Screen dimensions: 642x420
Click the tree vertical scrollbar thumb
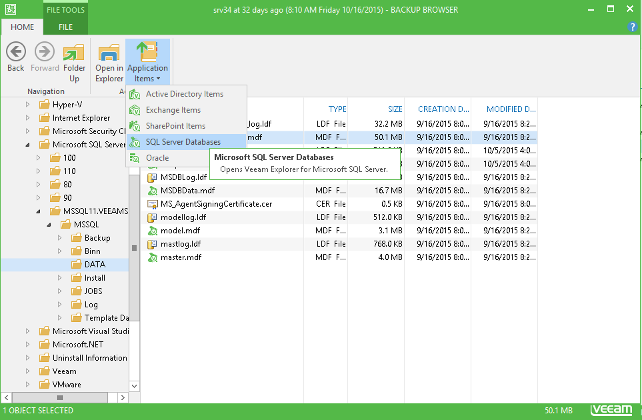[x=134, y=247]
